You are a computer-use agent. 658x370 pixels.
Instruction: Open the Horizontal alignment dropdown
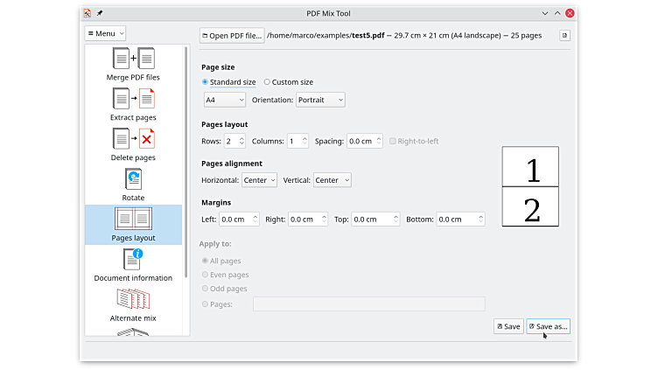tap(259, 180)
